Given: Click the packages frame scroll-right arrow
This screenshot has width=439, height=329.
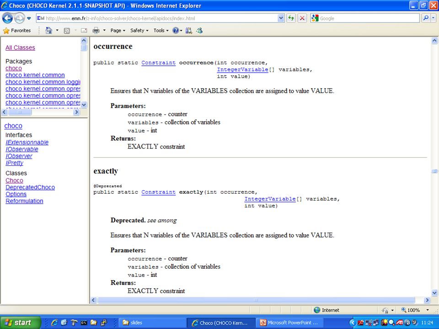Looking at the screenshot, I should point(76,112).
